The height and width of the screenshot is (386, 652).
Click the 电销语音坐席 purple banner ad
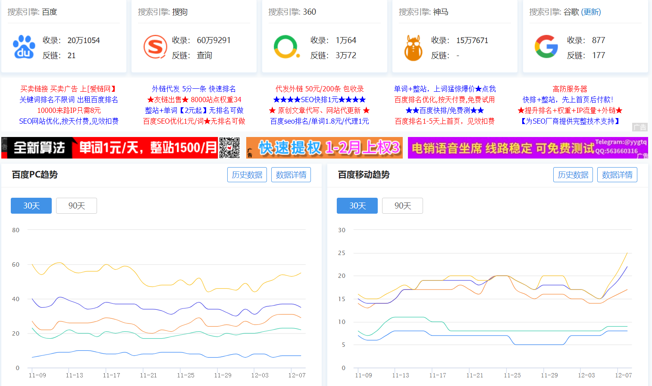coord(528,148)
